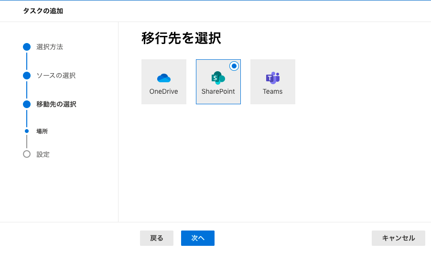Click the SharePoint label text
The width and height of the screenshot is (431, 253).
click(x=218, y=91)
